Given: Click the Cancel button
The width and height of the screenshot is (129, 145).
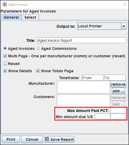Looking at the screenshot, I should point(32,139).
